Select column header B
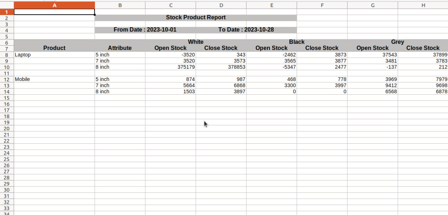 click(120, 5)
